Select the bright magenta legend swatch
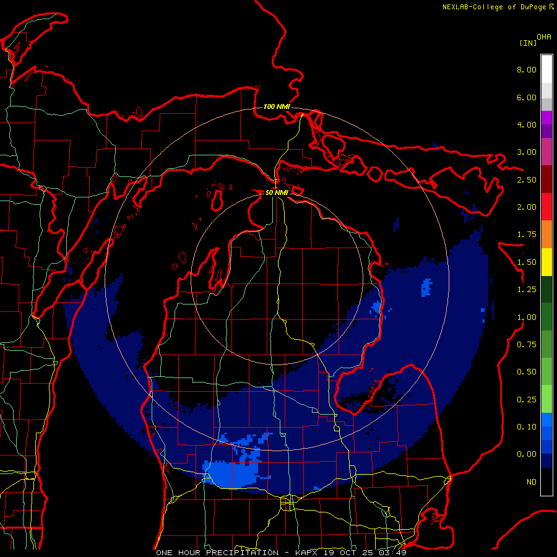Screen dimensions: 557x557 click(x=546, y=118)
